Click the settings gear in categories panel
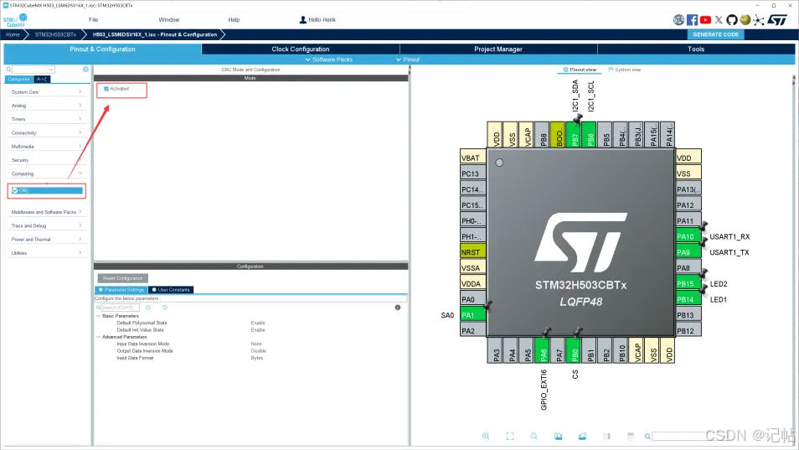This screenshot has height=450, width=799. coord(85,70)
